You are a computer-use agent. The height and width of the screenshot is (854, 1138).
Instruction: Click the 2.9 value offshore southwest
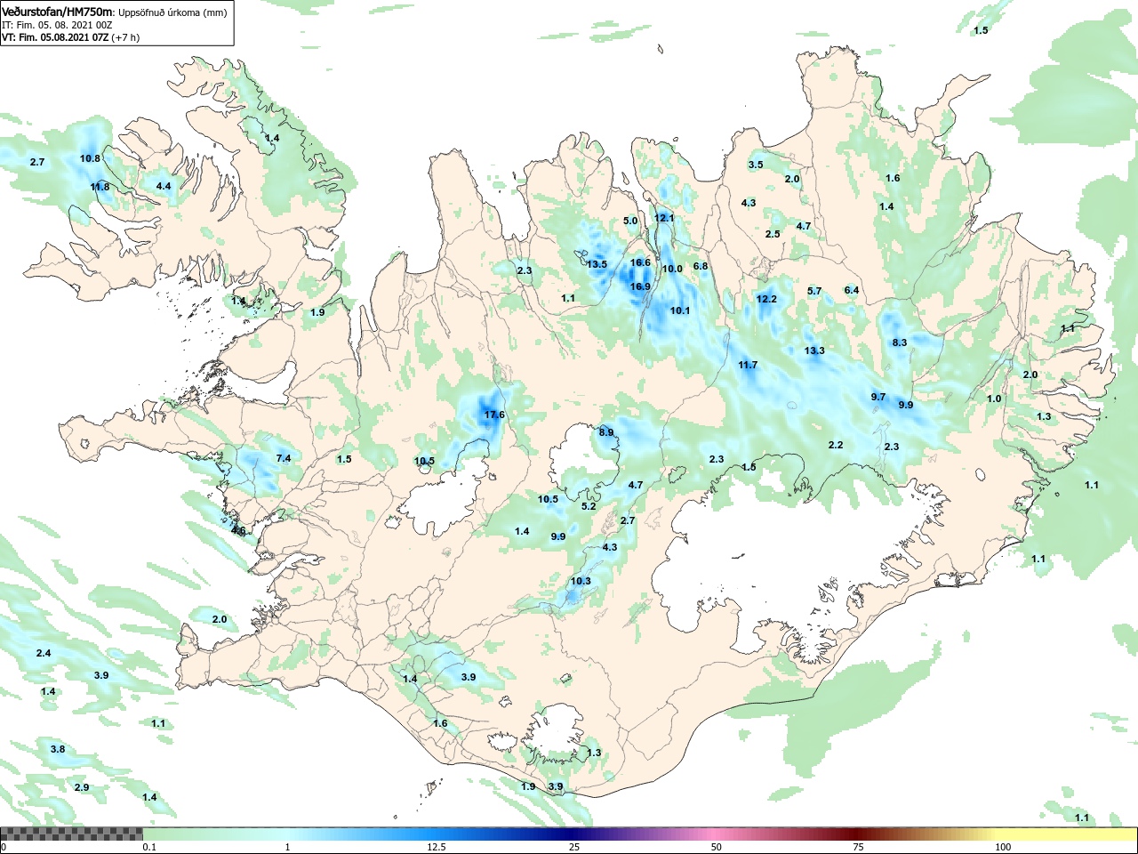tap(82, 787)
